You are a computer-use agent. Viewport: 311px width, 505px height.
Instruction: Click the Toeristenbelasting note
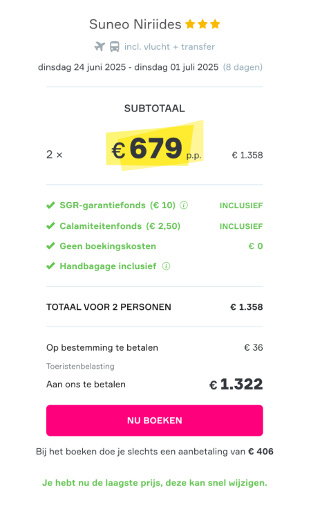(x=80, y=366)
